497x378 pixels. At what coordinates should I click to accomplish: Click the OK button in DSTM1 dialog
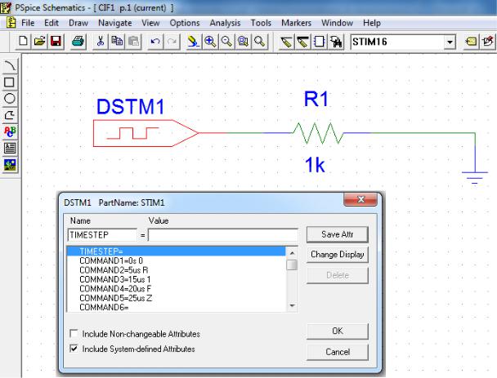point(338,331)
